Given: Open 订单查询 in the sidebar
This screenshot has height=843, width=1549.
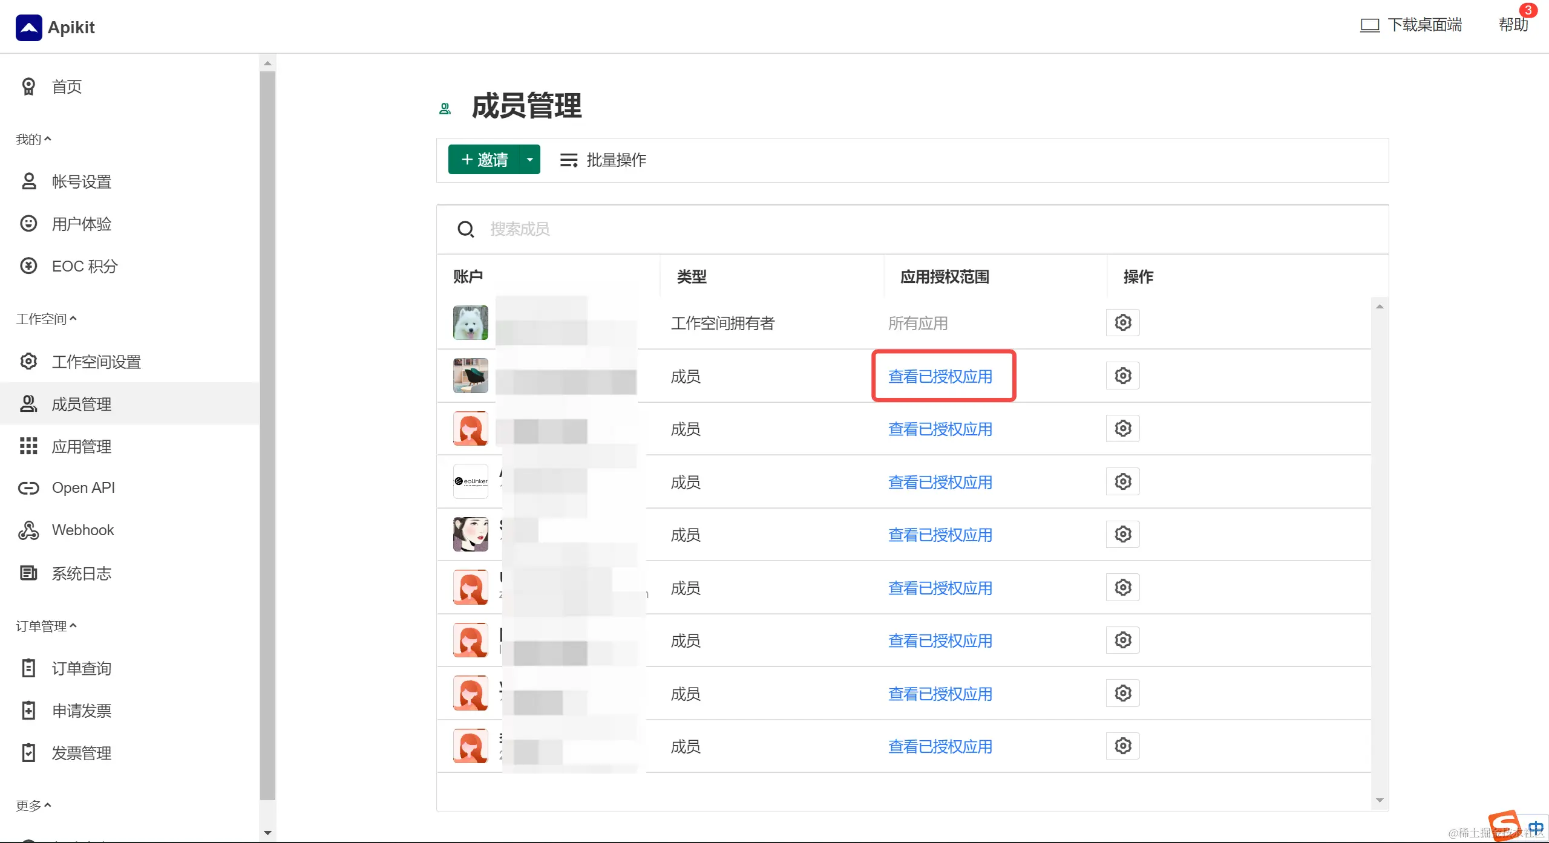Looking at the screenshot, I should 81,668.
